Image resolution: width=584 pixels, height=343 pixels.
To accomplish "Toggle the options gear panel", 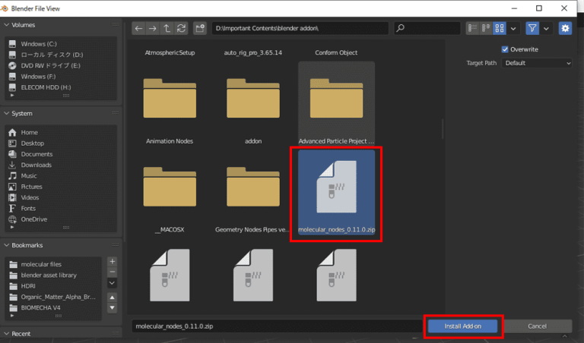I will click(x=565, y=28).
